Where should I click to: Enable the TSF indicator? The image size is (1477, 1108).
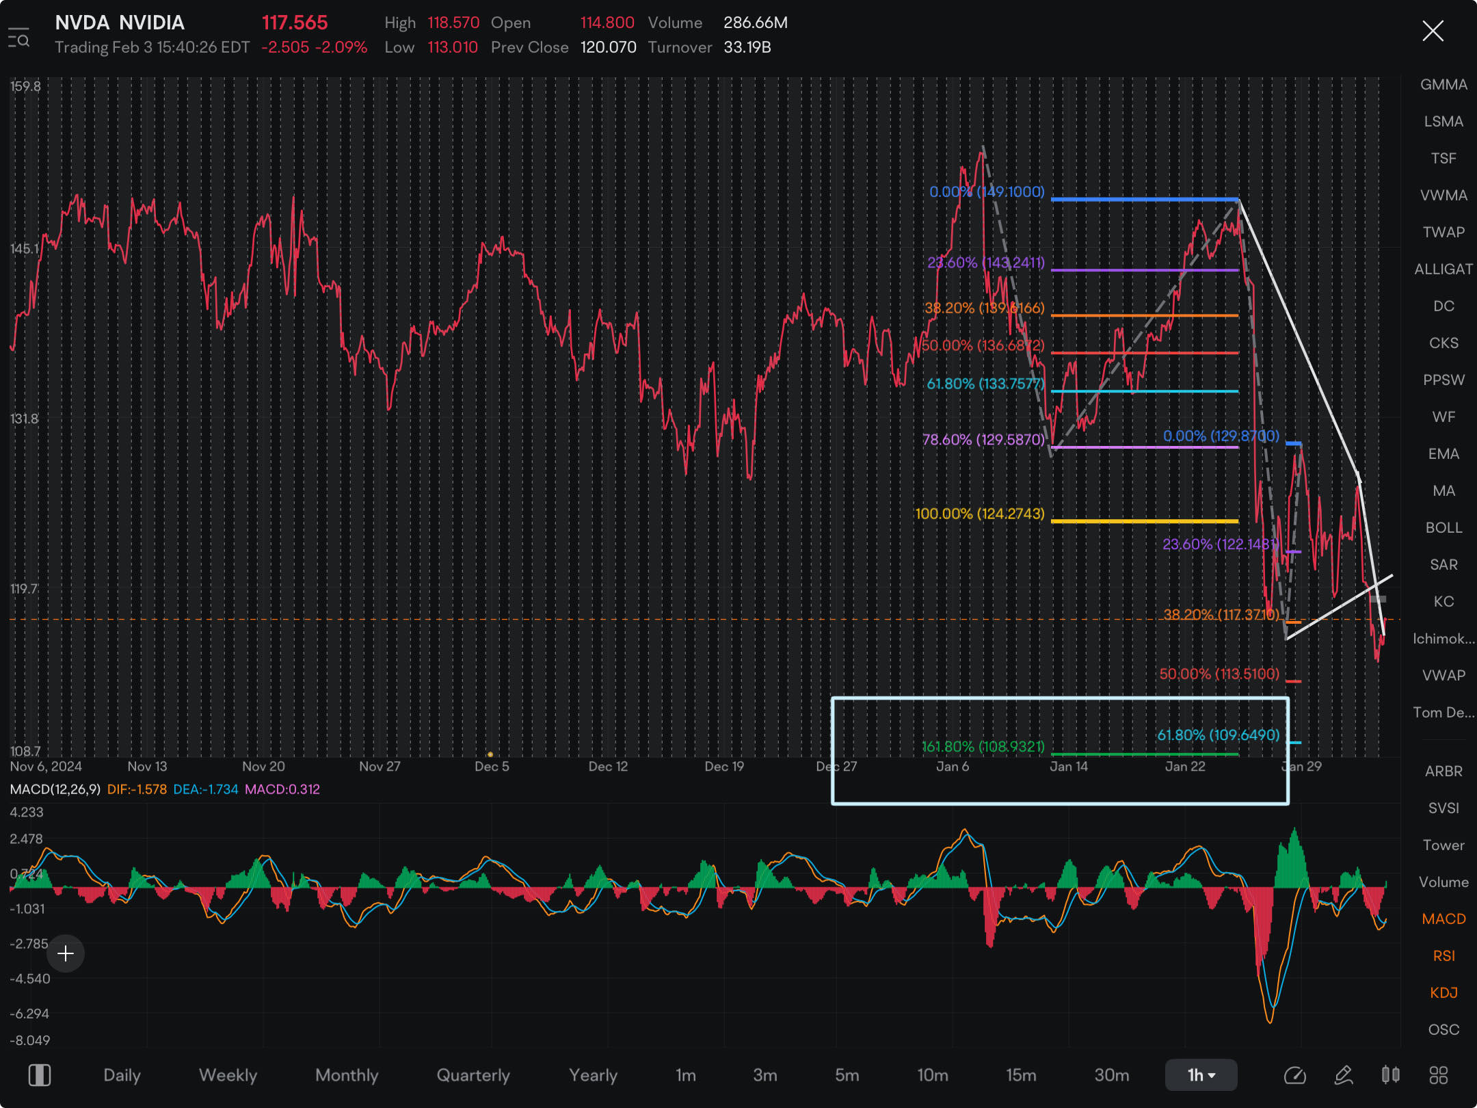1443,159
